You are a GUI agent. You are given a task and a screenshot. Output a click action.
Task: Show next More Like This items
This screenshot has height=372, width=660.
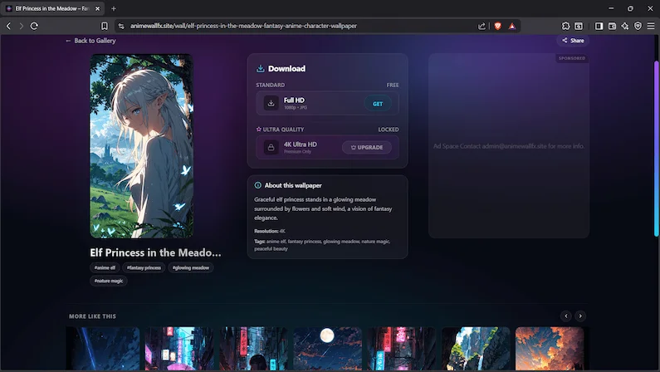click(580, 316)
